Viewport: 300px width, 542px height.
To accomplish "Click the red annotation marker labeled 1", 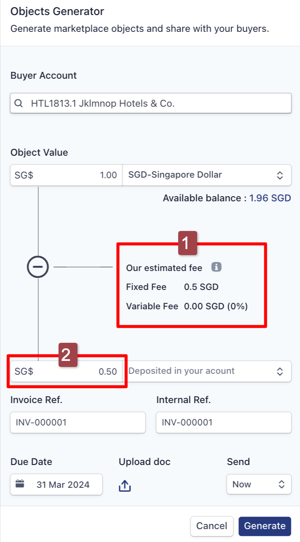I will coord(188,243).
